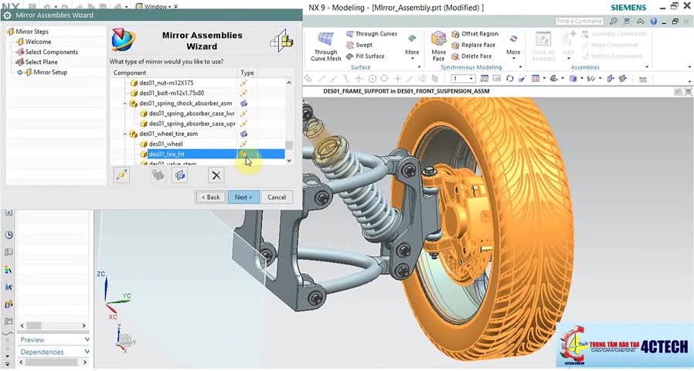Expand the Assemblies group options arrow
Screen dimensions: 694x371
(647, 67)
